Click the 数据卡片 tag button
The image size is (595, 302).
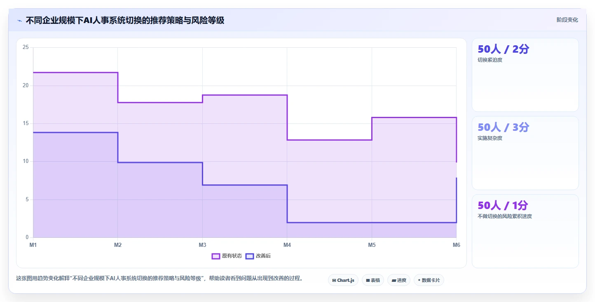[429, 280]
